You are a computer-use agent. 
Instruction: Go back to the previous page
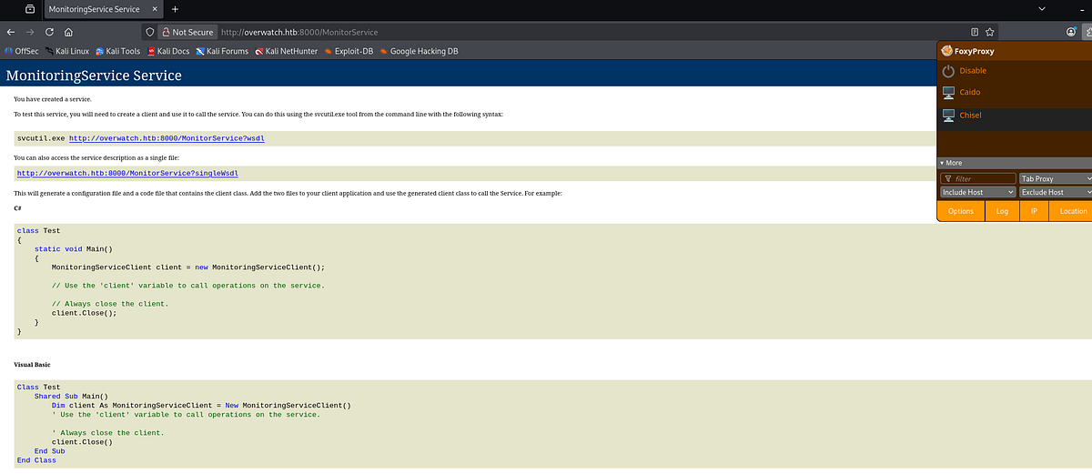pyautogui.click(x=11, y=31)
